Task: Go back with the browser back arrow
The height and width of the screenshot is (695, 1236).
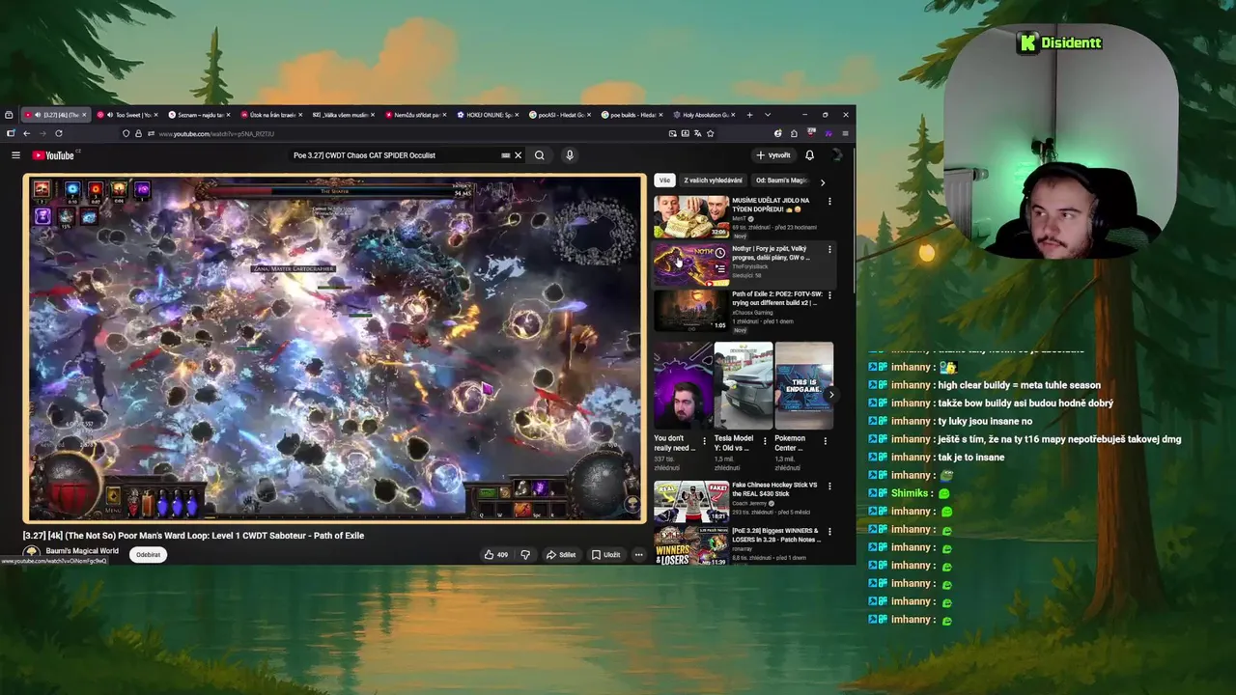Action: 26,133
